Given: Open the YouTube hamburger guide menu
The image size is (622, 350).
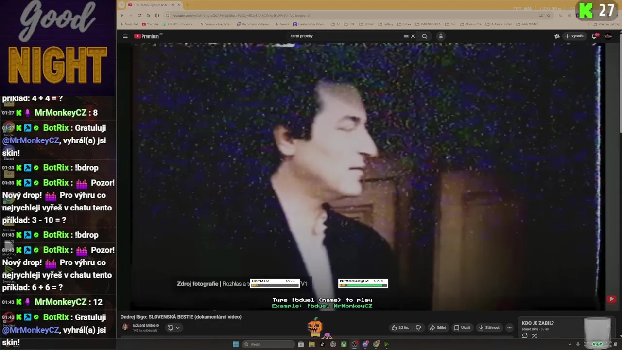Looking at the screenshot, I should click(125, 36).
